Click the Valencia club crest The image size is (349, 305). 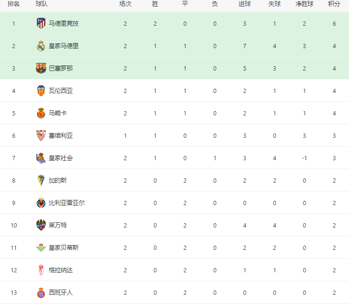click(x=41, y=91)
